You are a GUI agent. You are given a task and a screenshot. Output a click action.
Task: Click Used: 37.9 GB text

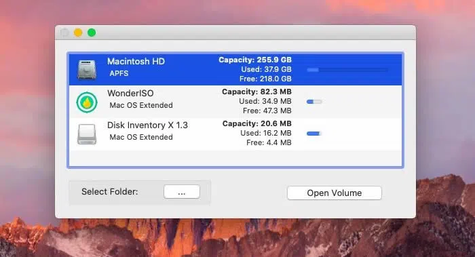click(266, 69)
